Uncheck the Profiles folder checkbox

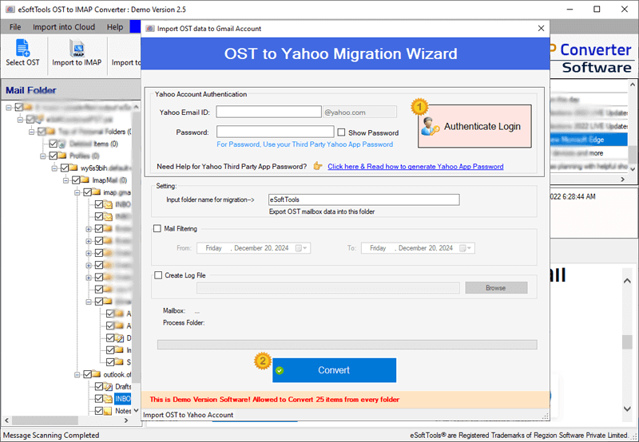point(53,156)
